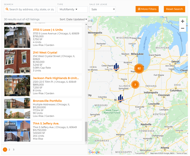Click the Google logo on the map
Viewport: 190px width, 156px height.
click(94, 152)
